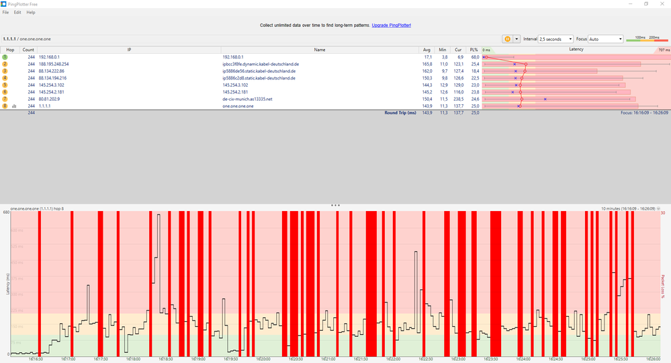Click the orange hop 6 status circle

coord(5,91)
